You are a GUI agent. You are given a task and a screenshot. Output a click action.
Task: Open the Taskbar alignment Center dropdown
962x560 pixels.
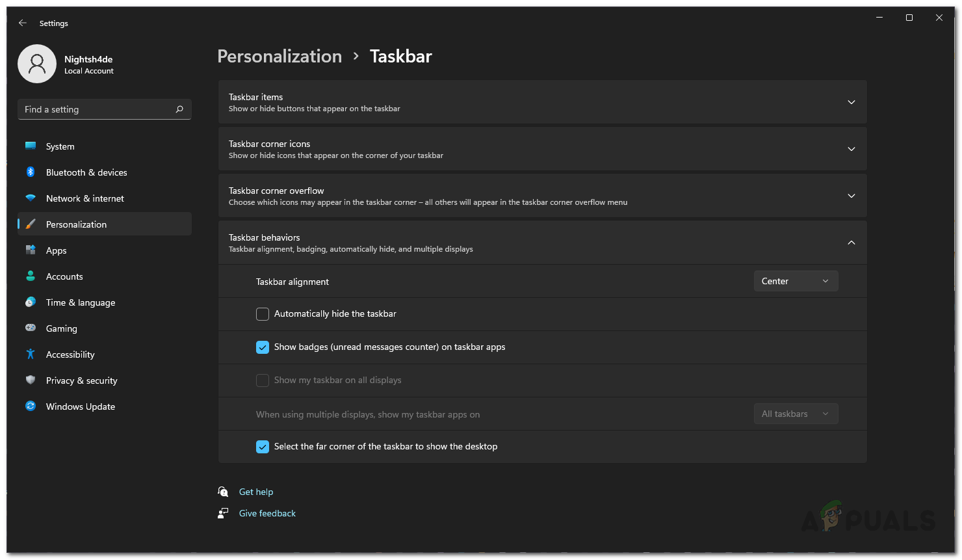point(796,281)
